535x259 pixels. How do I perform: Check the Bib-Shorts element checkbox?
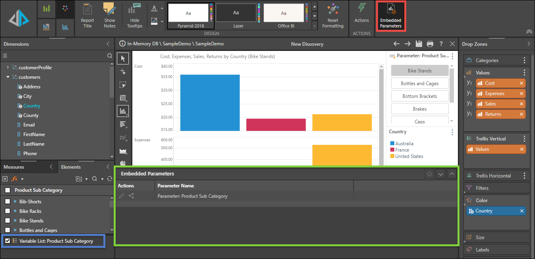8,201
